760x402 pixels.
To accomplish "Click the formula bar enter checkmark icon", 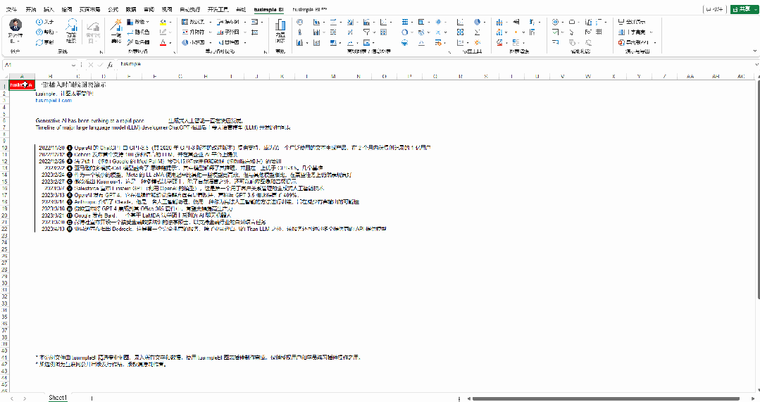I will (x=100, y=65).
